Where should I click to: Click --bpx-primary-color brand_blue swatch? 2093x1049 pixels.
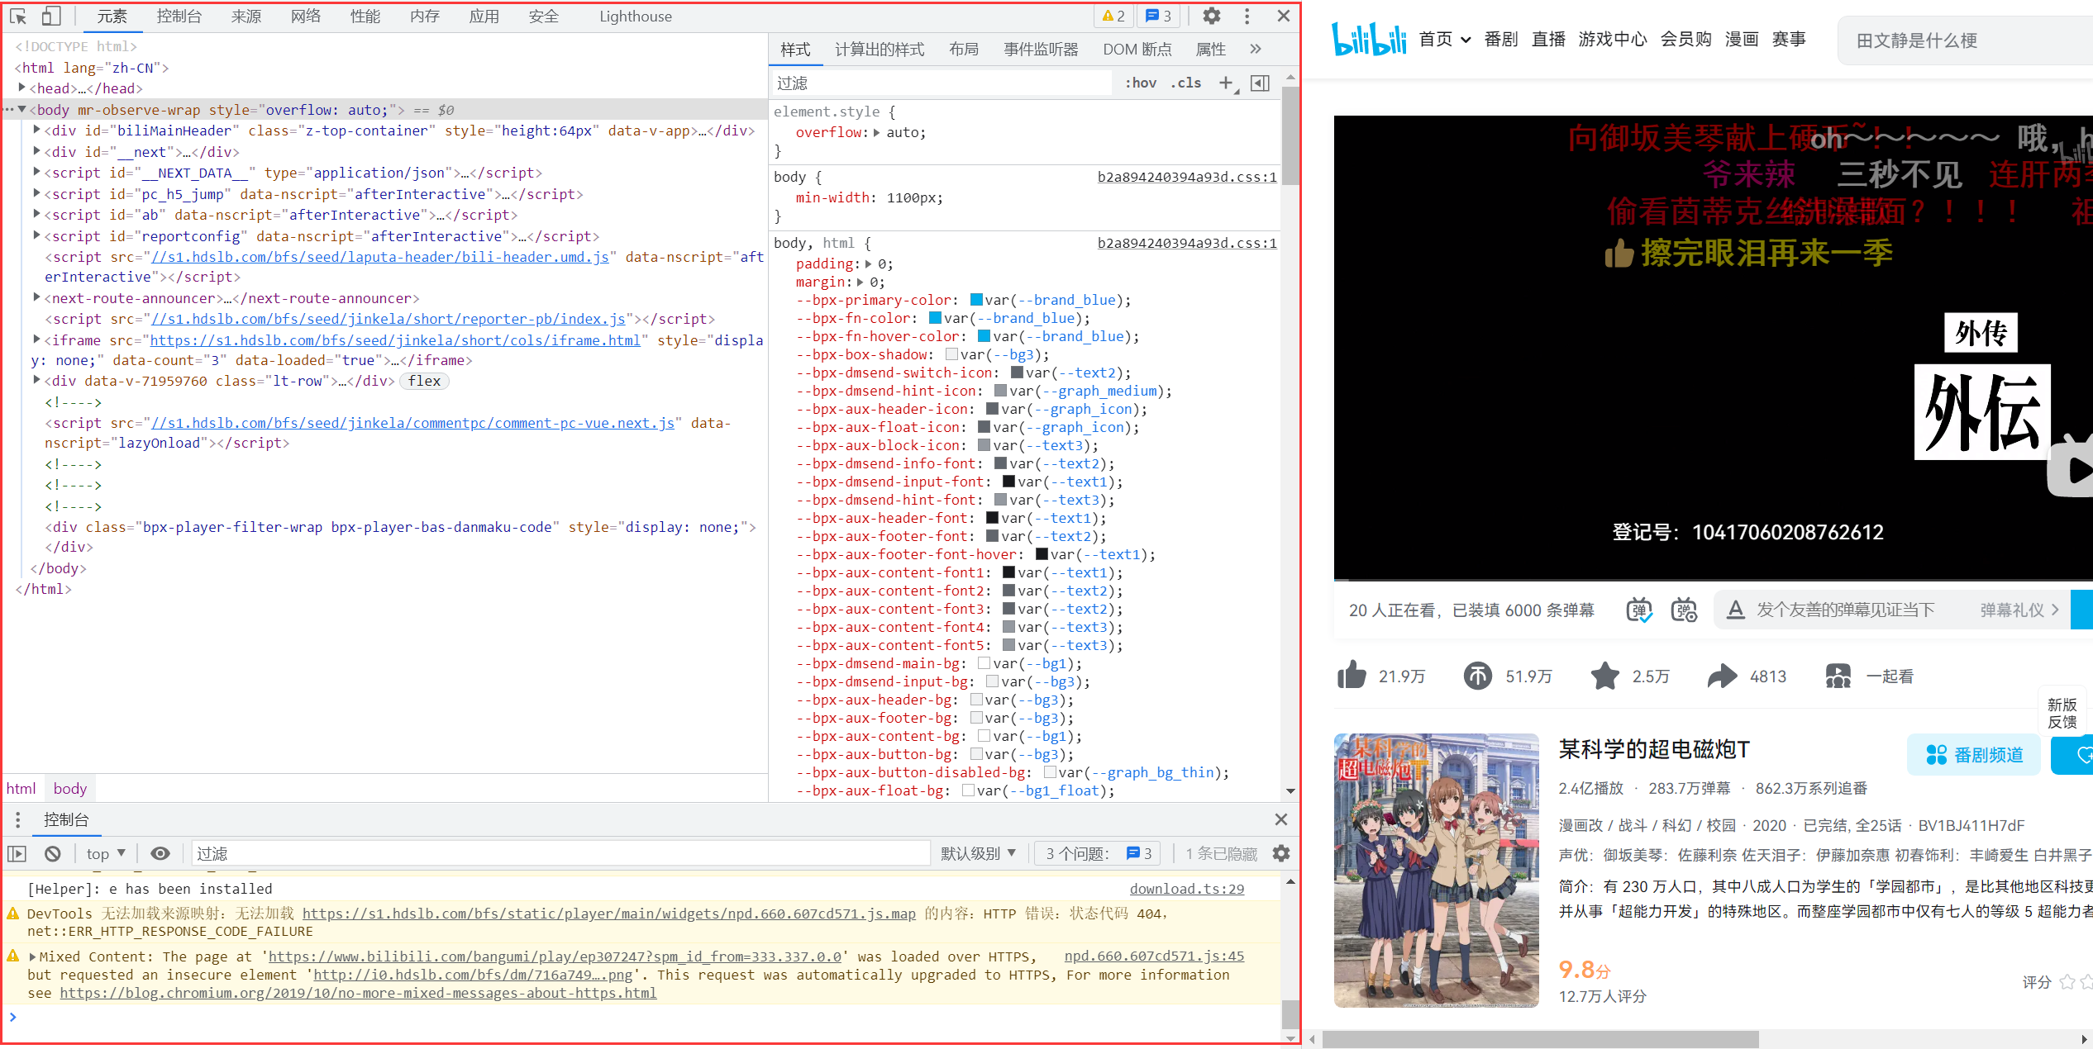tap(976, 300)
